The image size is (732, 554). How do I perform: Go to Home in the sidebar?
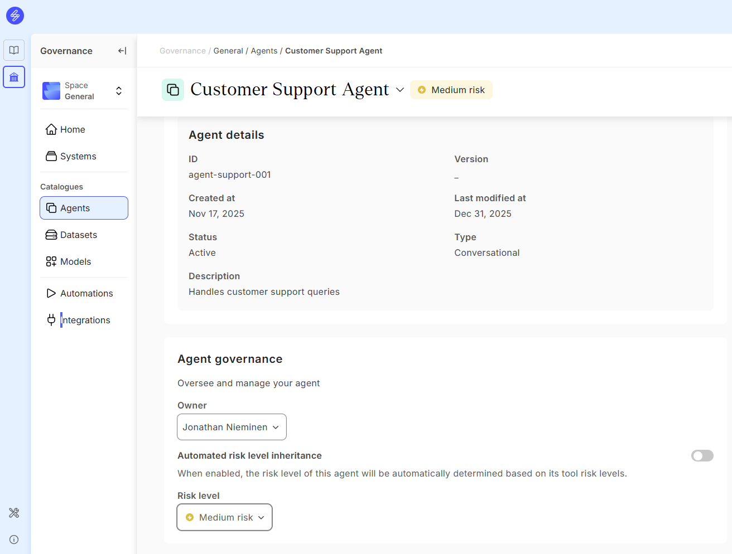73,129
